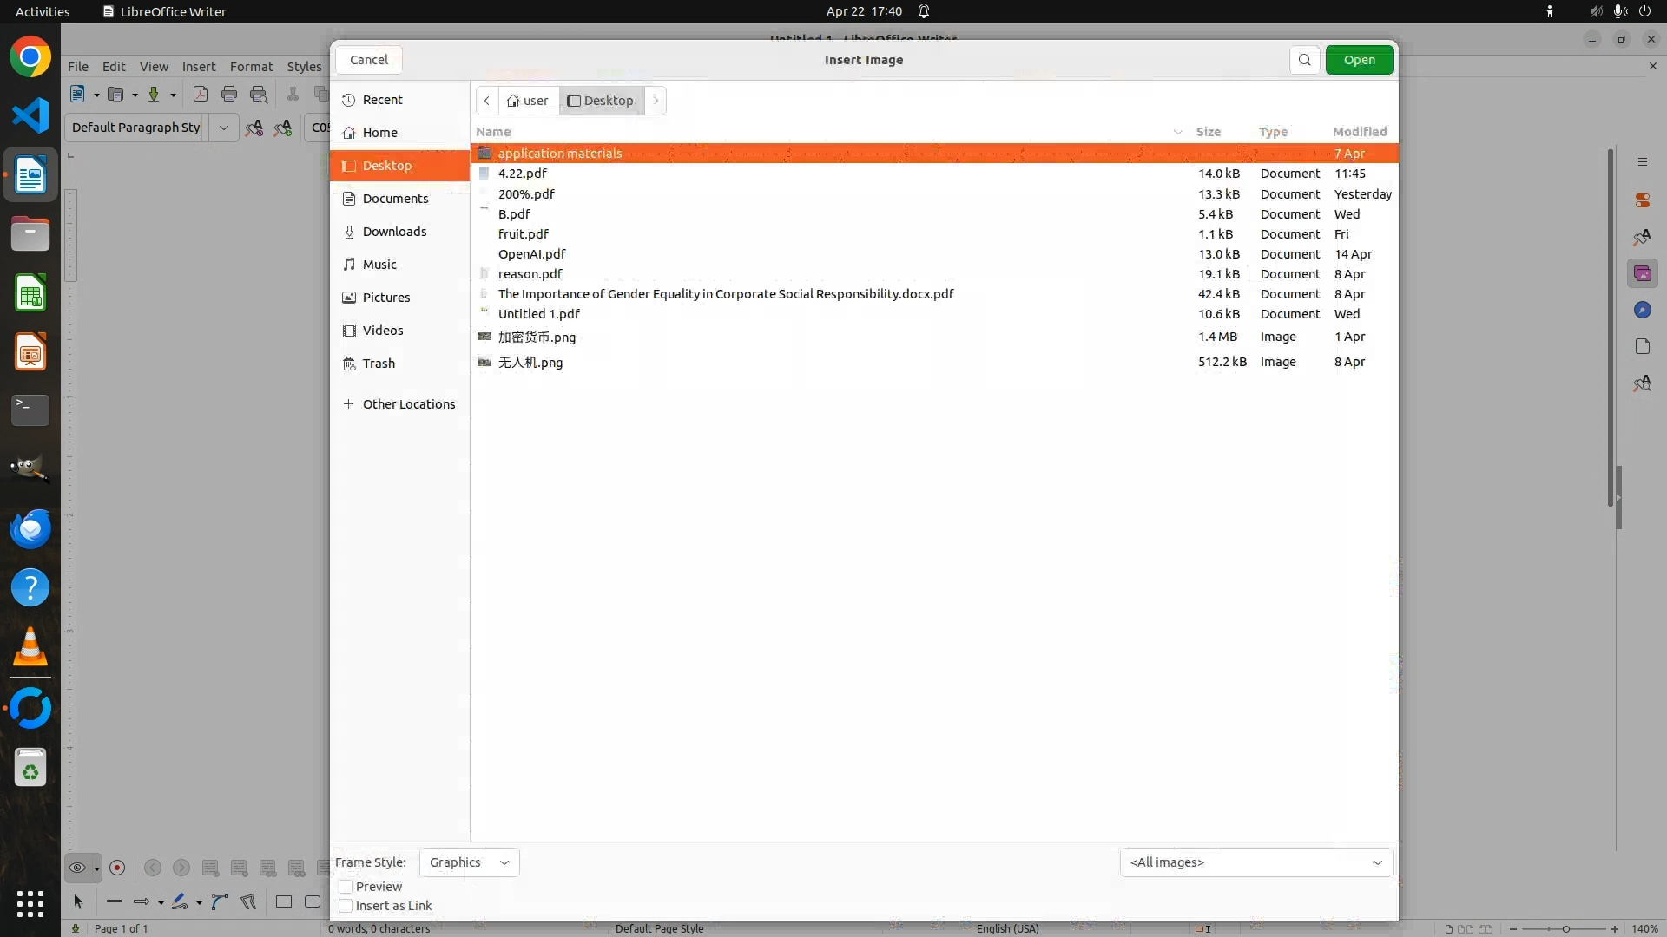Screen dimensions: 1667x937
Task: Open Visual Studio Code from dock
Action: 30,116
